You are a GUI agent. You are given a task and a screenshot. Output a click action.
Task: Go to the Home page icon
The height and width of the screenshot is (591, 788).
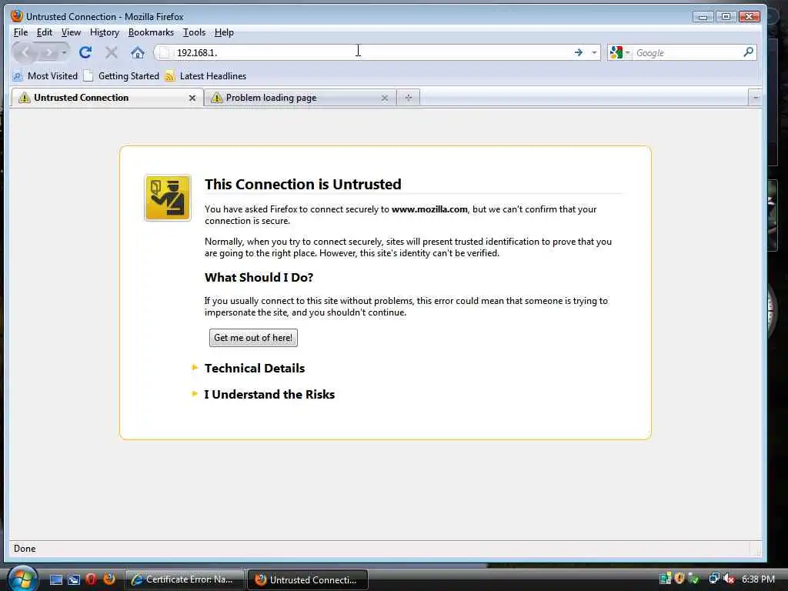click(x=138, y=52)
